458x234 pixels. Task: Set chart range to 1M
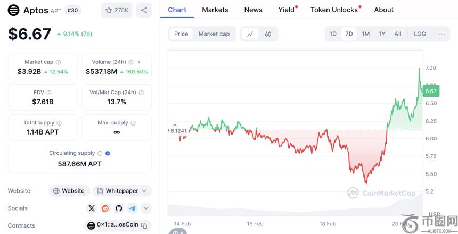[x=365, y=34]
